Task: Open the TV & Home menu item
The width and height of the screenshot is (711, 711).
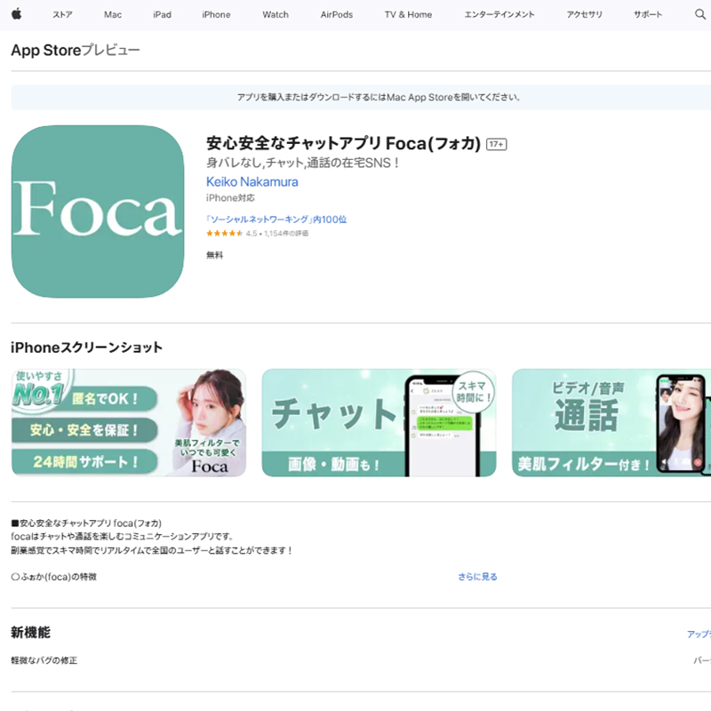Action: (x=408, y=14)
